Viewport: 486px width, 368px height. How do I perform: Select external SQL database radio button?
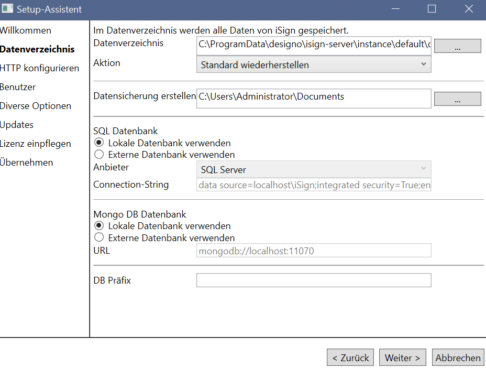(99, 154)
